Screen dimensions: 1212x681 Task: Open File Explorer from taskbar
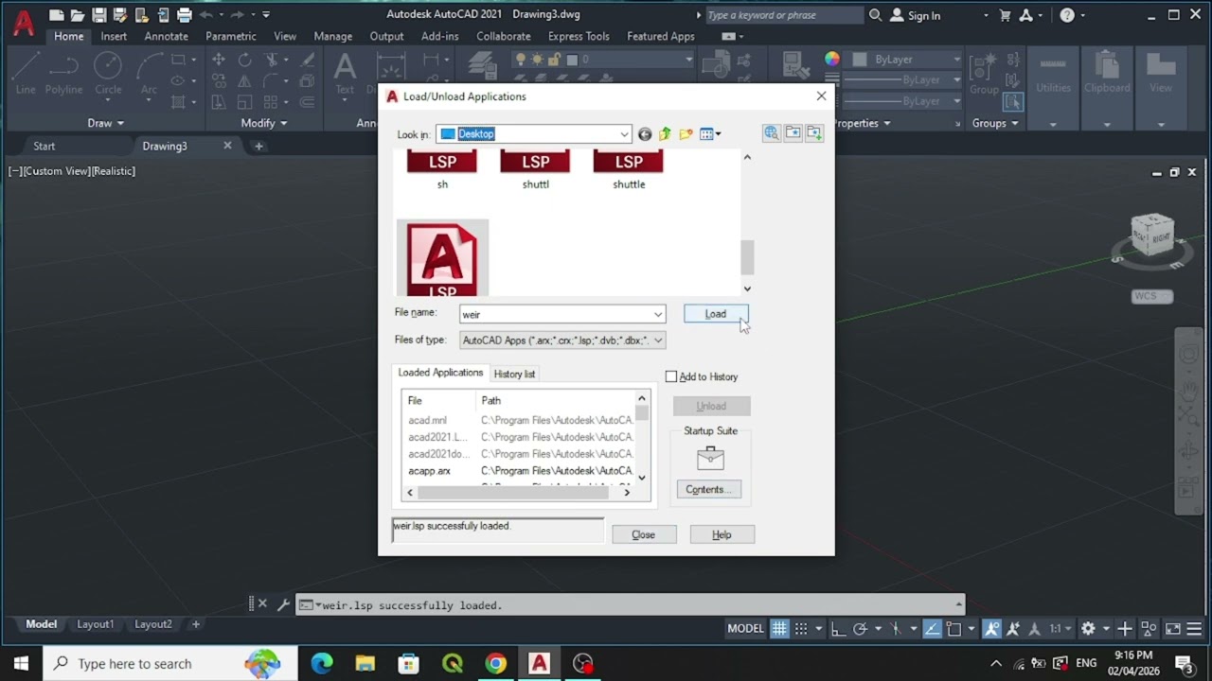[x=365, y=663]
